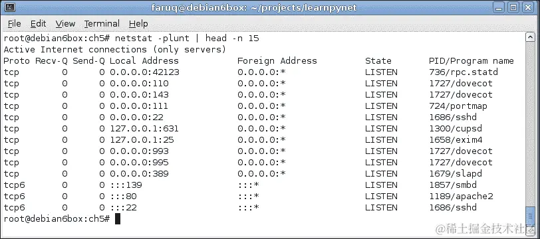Image resolution: width=540 pixels, height=239 pixels.
Task: Click the terminal cursor at the last prompt
Action: pos(118,219)
